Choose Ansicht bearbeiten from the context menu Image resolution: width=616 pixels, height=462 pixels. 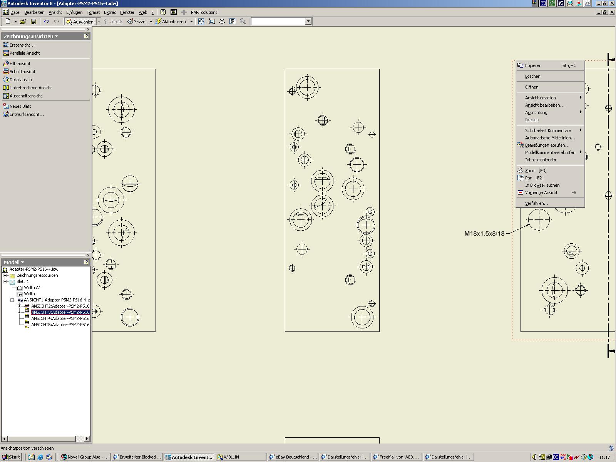[544, 105]
